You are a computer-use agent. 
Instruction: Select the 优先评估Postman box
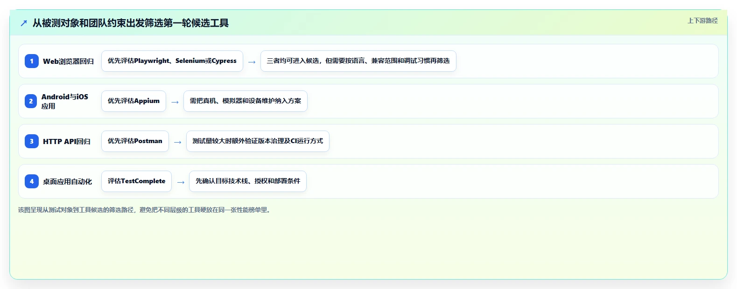pos(135,141)
